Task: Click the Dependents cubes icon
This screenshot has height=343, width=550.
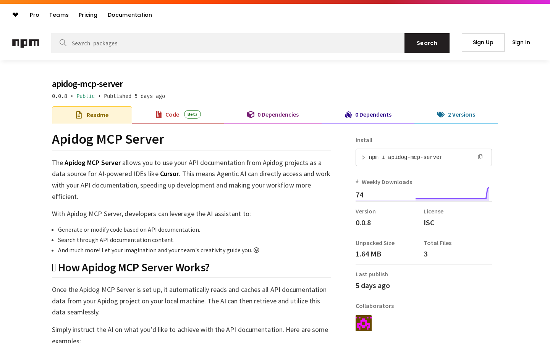Action: (x=348, y=115)
